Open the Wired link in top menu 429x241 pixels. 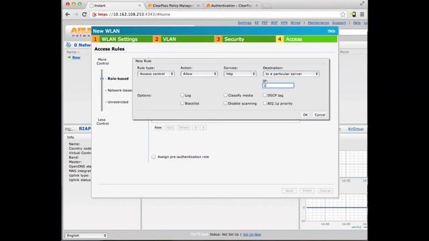pyautogui.click(x=295, y=23)
